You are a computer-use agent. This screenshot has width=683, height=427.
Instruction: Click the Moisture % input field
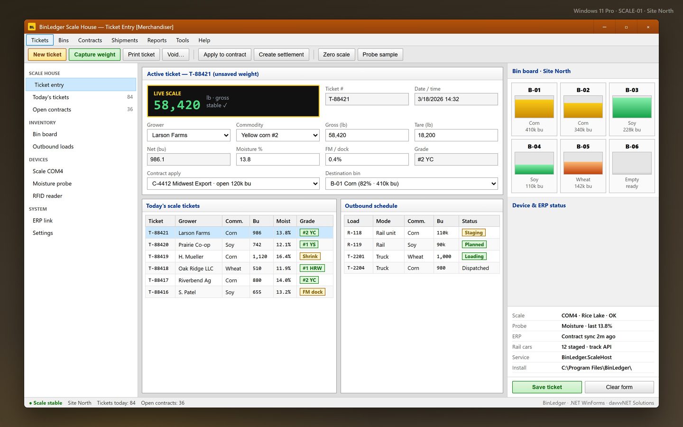(278, 159)
